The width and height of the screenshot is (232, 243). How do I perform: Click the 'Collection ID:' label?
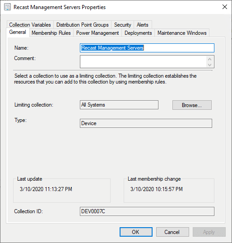pyautogui.click(x=28, y=211)
